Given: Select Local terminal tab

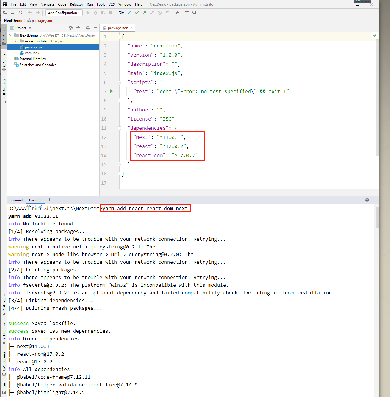Looking at the screenshot, I should tap(33, 200).
